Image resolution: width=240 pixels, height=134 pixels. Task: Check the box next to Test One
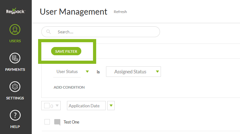47,122
